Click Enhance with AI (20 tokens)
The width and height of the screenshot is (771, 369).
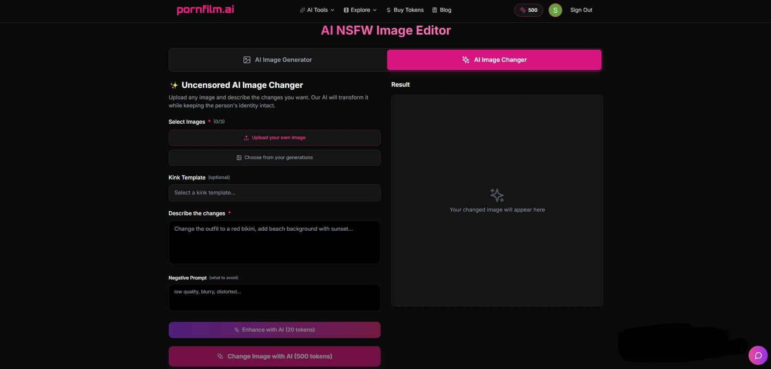pyautogui.click(x=275, y=330)
